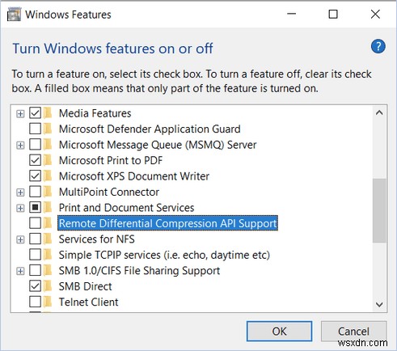Check the Services for NFS box
The width and height of the screenshot is (397, 351).
pos(35,239)
